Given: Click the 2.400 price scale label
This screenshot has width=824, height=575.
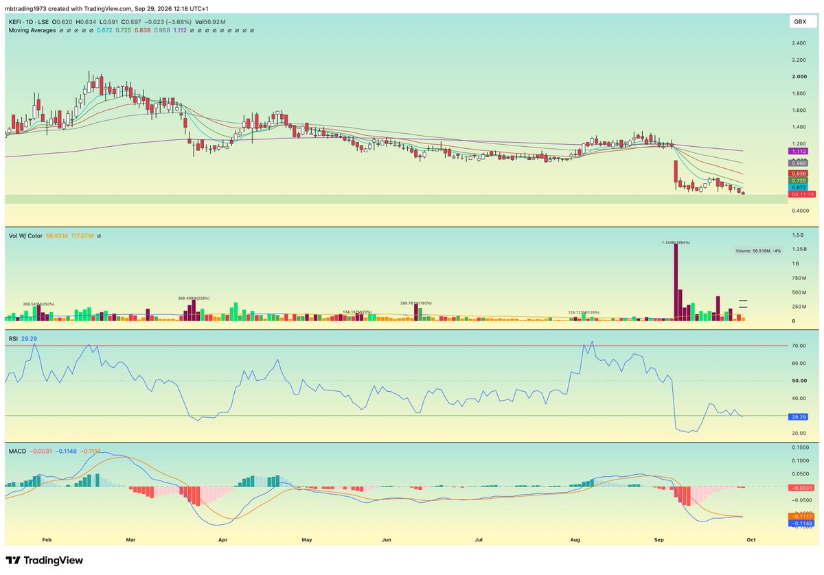Looking at the screenshot, I should tap(799, 43).
